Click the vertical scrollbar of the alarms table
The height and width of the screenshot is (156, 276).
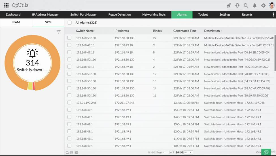tap(275, 53)
